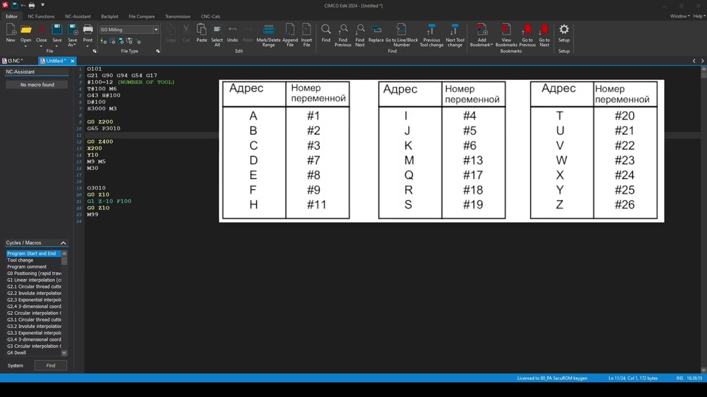The image size is (707, 397).
Task: Click the 'No macro found' field
Action: pyautogui.click(x=37, y=85)
